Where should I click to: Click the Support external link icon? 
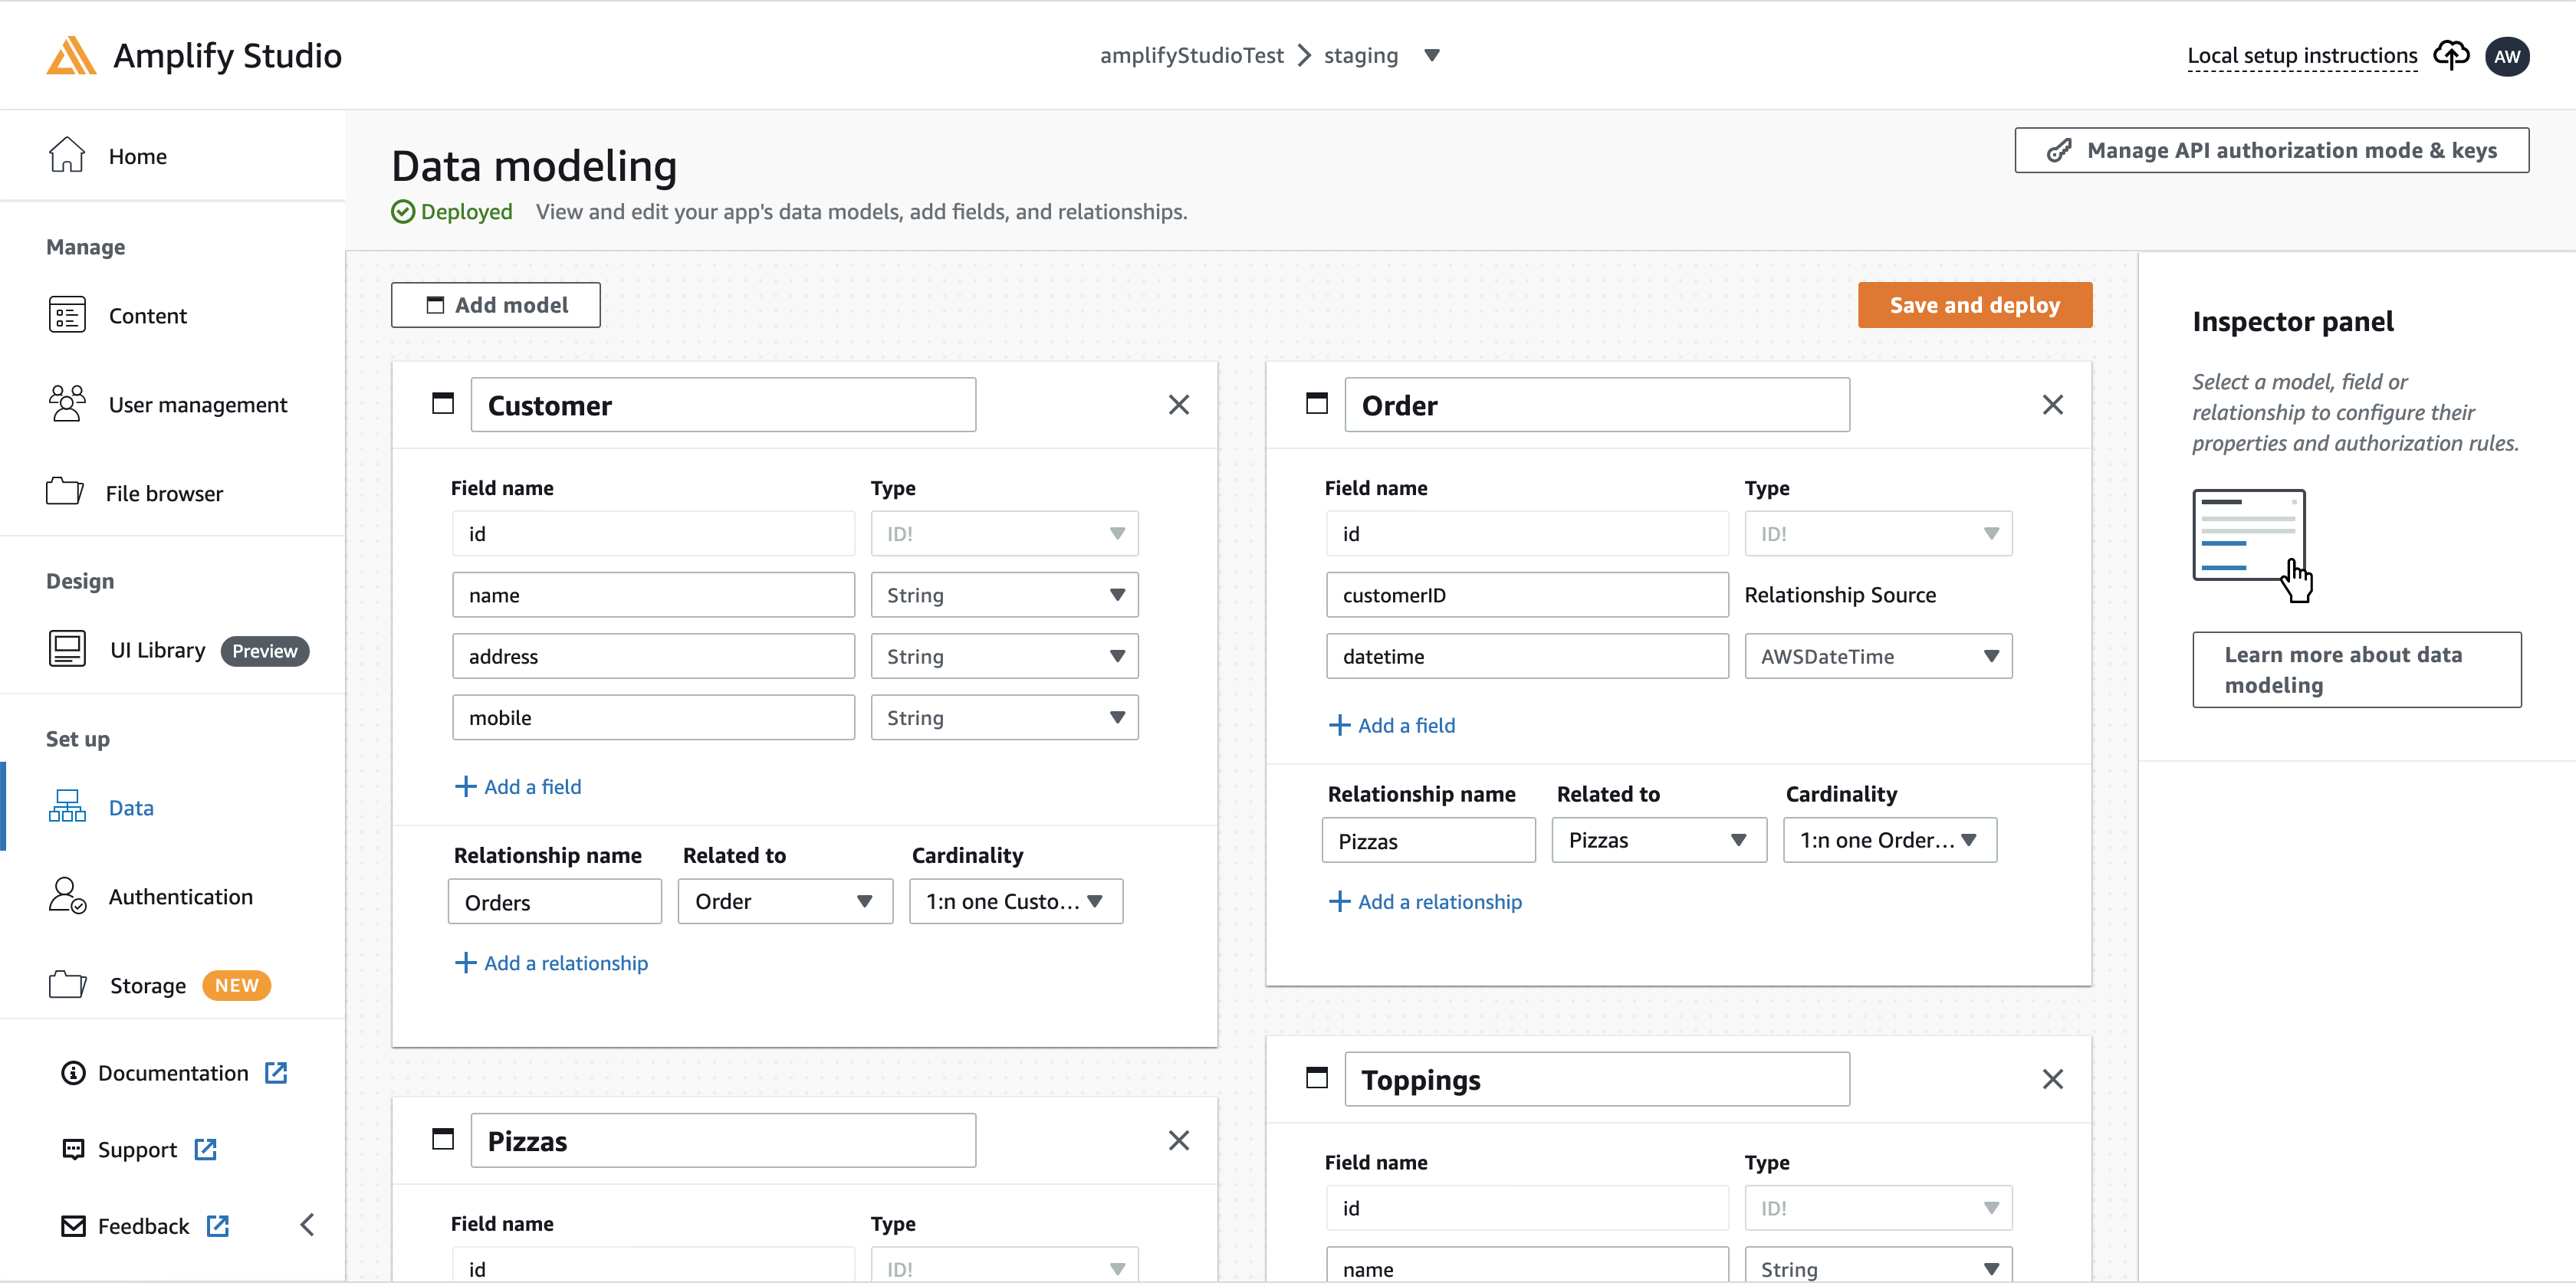tap(205, 1150)
